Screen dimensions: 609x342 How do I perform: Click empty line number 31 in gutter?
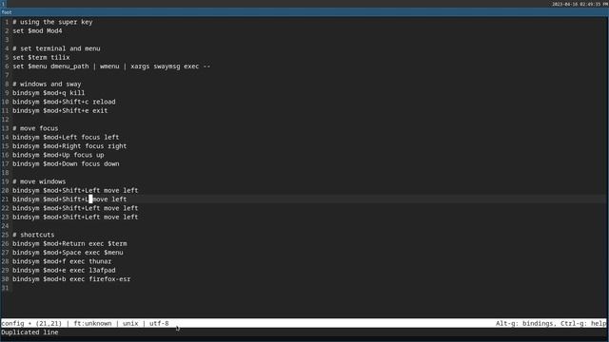click(5, 288)
